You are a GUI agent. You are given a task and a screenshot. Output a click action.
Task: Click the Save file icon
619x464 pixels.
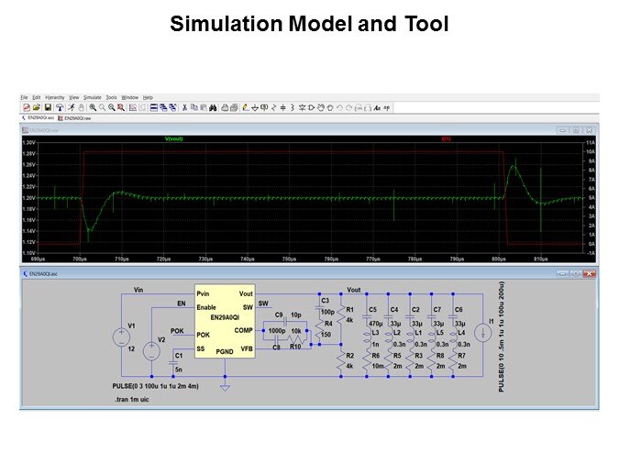coord(46,107)
